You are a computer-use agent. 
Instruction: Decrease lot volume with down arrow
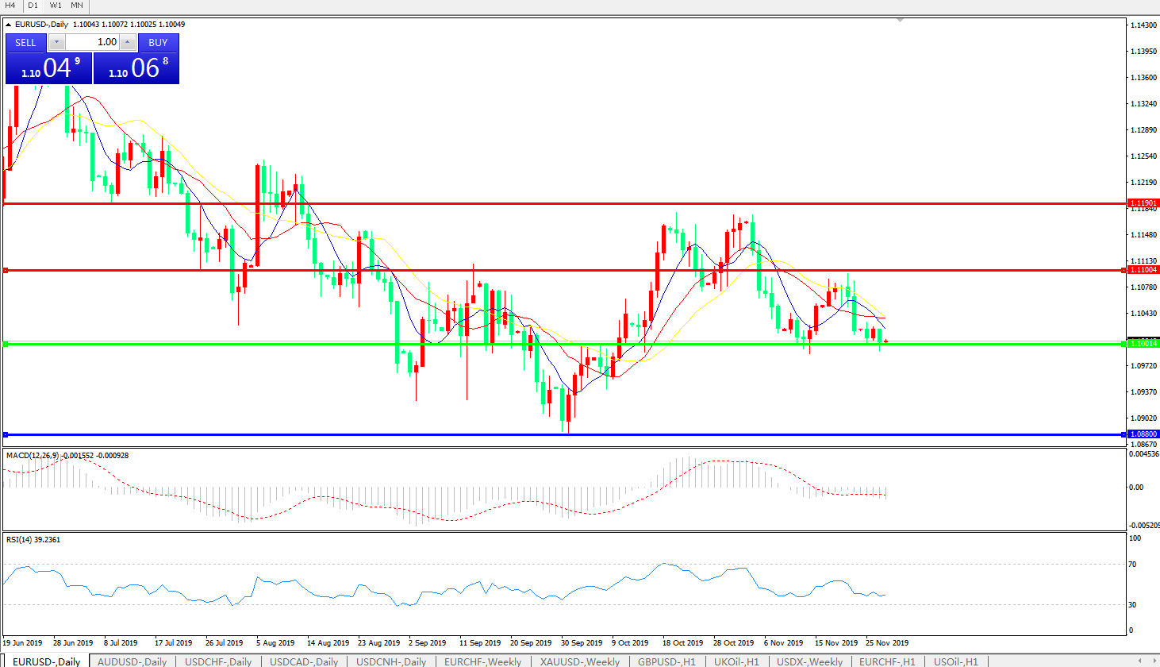tap(56, 42)
